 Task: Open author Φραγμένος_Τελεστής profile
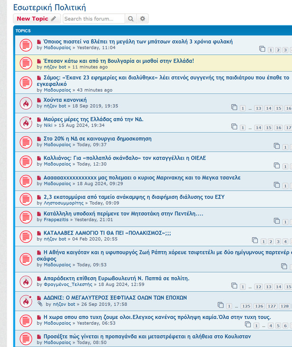(x=68, y=285)
